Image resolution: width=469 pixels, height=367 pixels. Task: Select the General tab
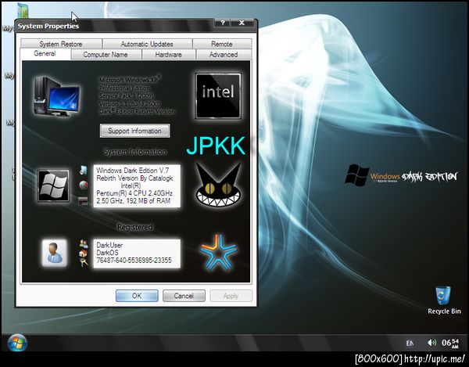click(45, 54)
